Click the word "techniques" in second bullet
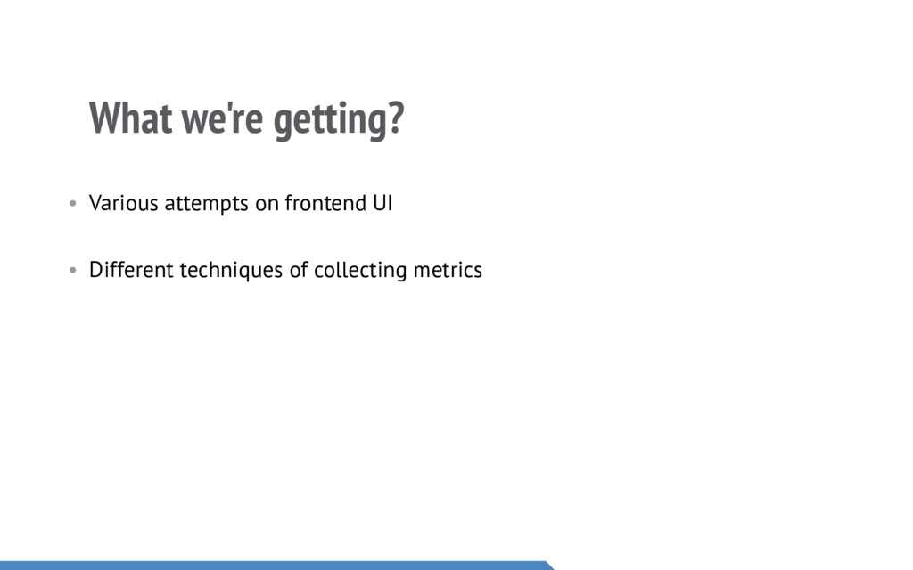 (232, 270)
